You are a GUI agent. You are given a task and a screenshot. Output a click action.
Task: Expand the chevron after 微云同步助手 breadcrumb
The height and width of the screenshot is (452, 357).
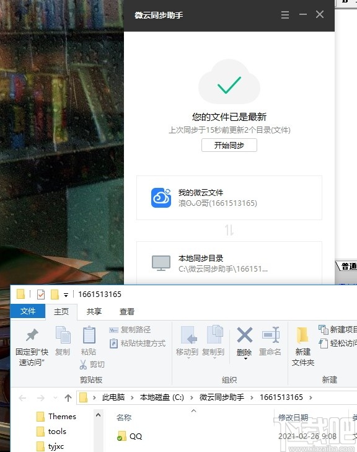(252, 398)
